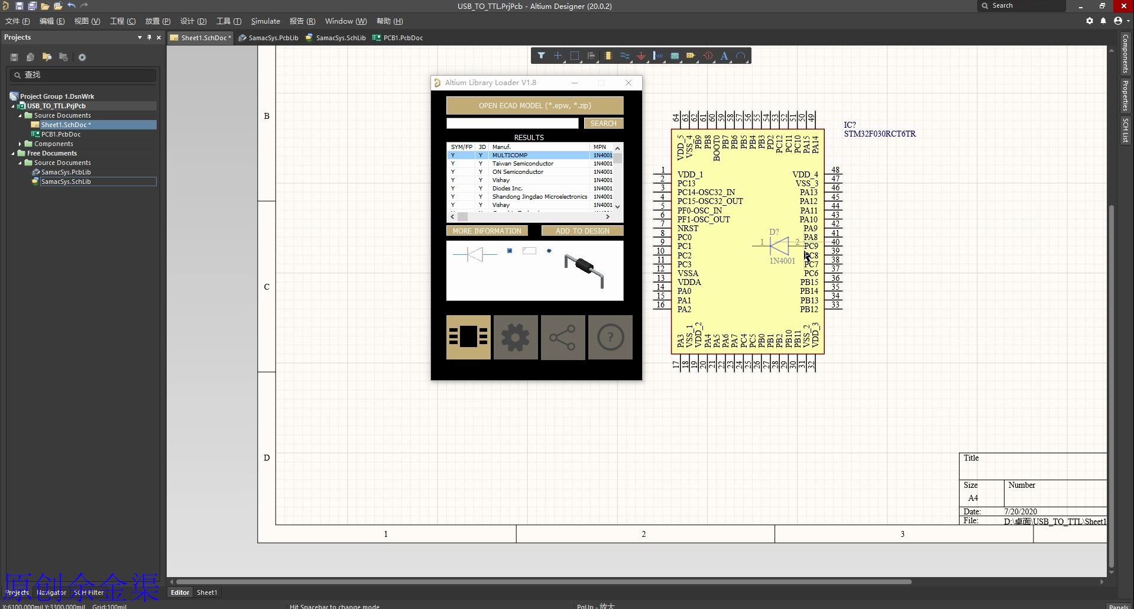The width and height of the screenshot is (1134, 609).
Task: Open the 文件 (F) menu
Action: pyautogui.click(x=17, y=21)
